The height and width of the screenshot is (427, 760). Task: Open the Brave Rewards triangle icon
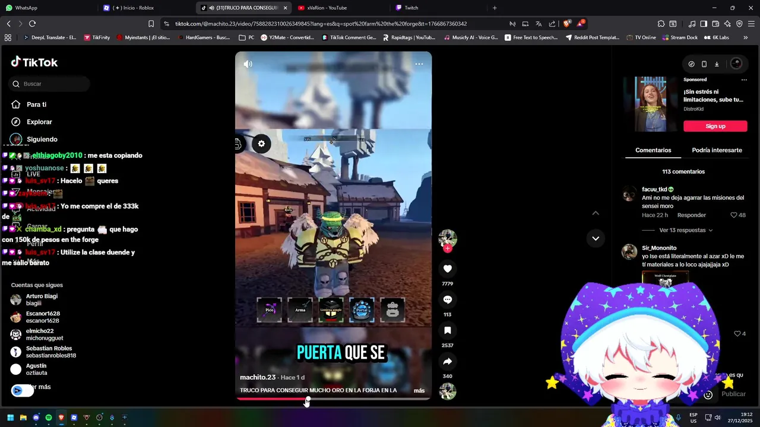(580, 24)
